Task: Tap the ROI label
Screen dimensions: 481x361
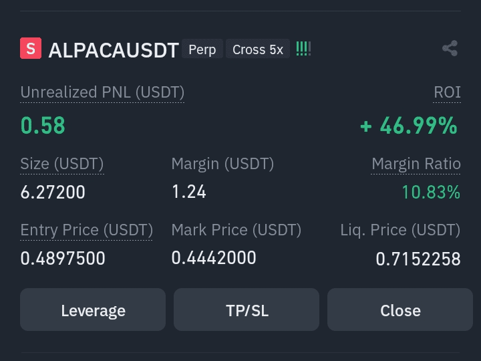Action: (447, 92)
